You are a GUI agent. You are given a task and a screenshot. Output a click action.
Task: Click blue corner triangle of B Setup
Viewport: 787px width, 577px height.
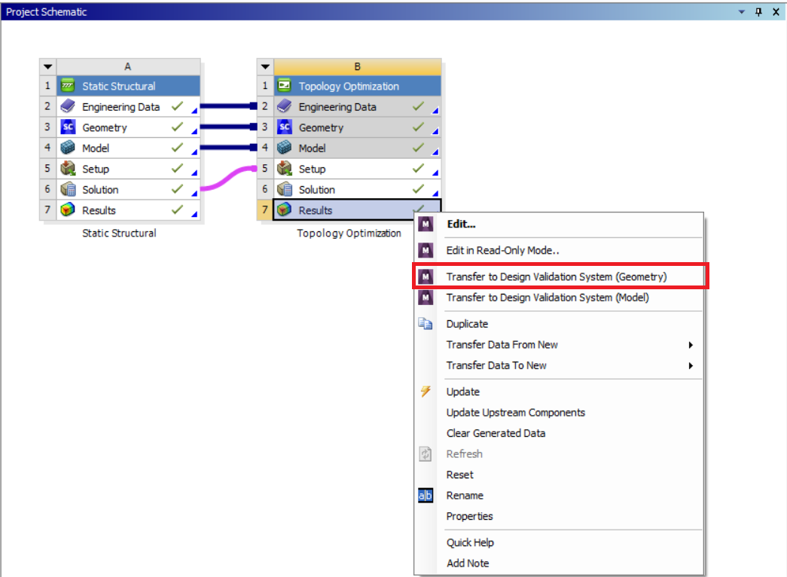pos(435,172)
